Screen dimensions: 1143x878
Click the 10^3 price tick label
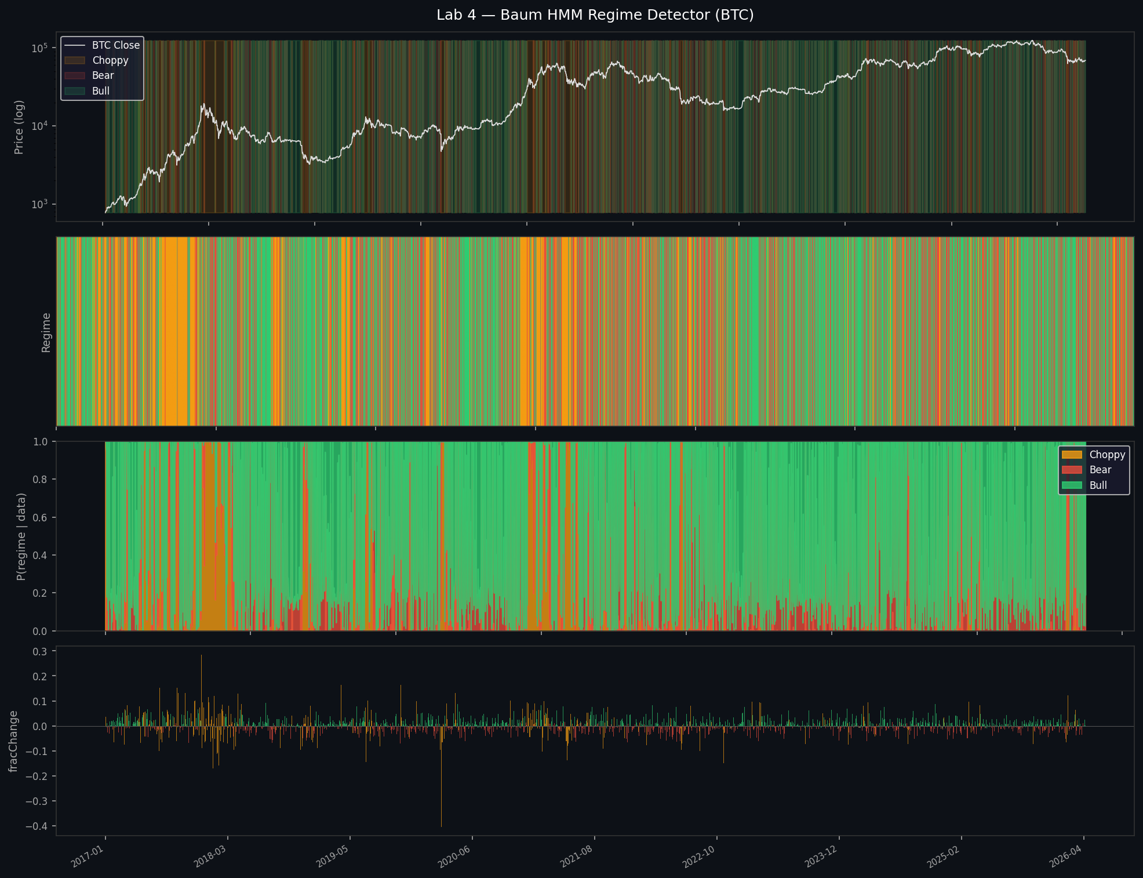(x=39, y=204)
